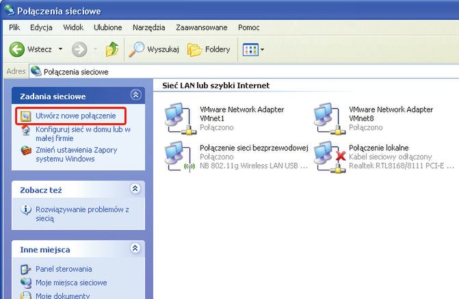The image size is (459, 299).
Task: Open the Moje dokumenty link
Action: [x=63, y=296]
